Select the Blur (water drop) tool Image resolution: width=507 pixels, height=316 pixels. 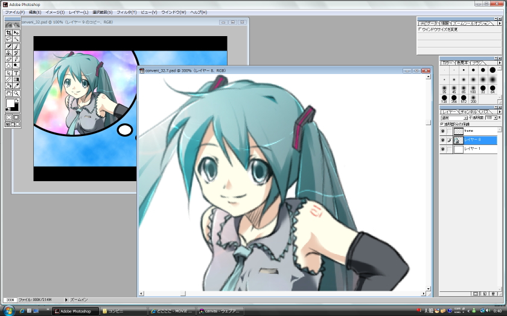click(8, 66)
